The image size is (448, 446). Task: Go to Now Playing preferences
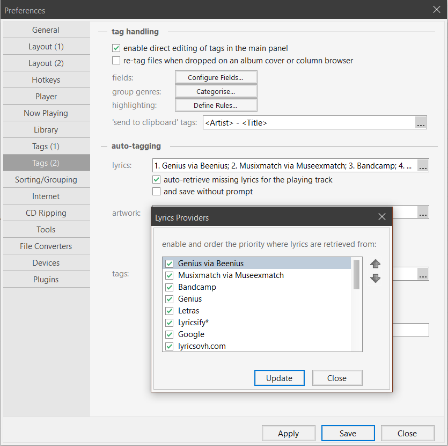coord(46,113)
